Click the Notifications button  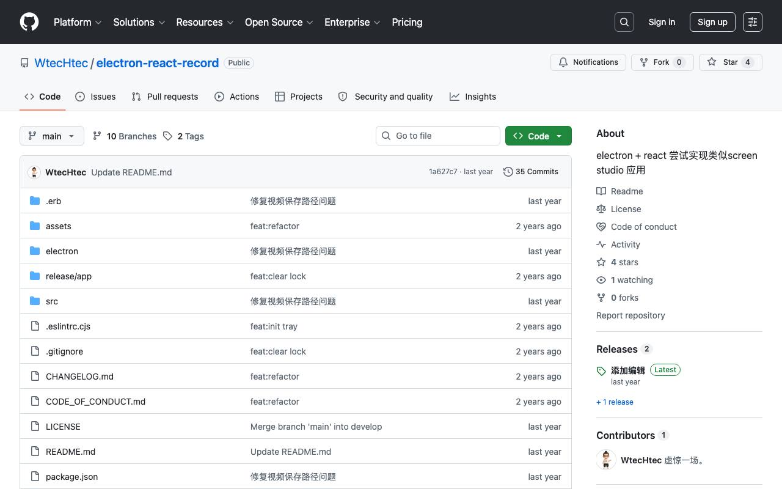point(588,62)
